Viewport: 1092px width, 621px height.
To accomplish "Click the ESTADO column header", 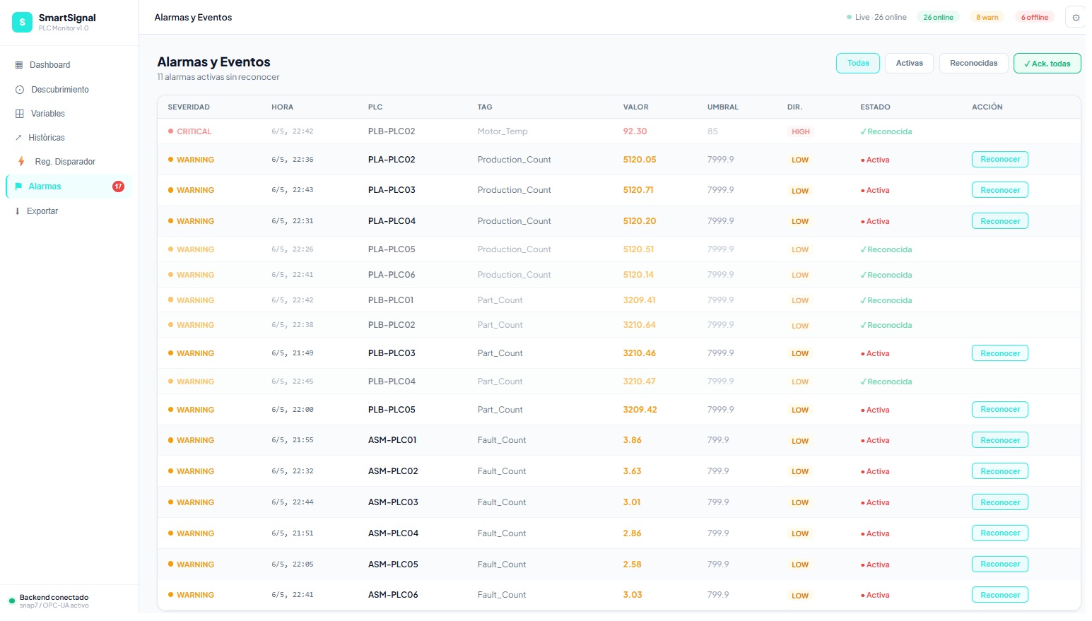I will click(875, 107).
